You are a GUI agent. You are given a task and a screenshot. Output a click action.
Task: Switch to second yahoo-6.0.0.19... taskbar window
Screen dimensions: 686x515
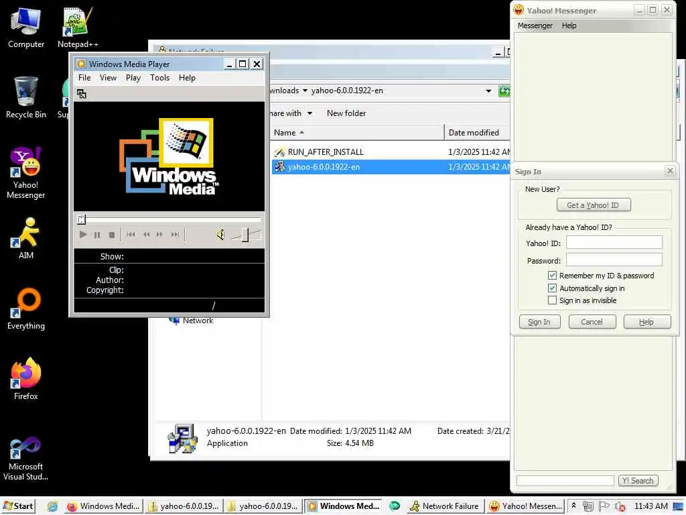point(263,506)
